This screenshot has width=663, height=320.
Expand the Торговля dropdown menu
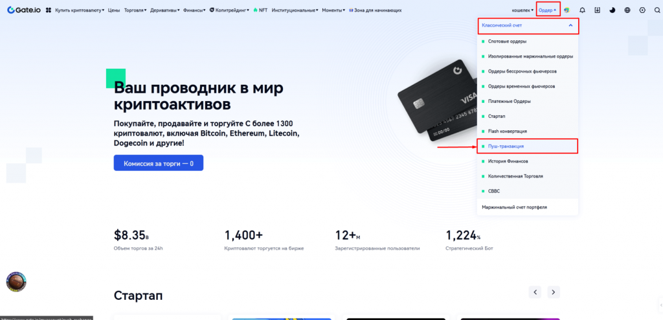click(x=135, y=10)
